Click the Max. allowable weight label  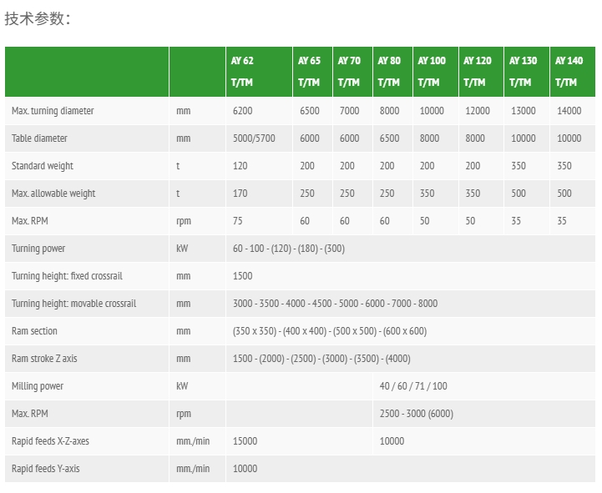point(53,194)
